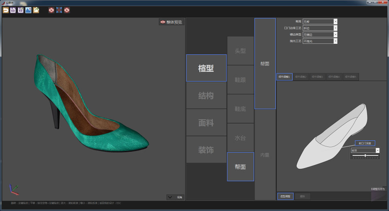Select the 造型调整 tab at bottom
The image size is (389, 211).
(285, 196)
